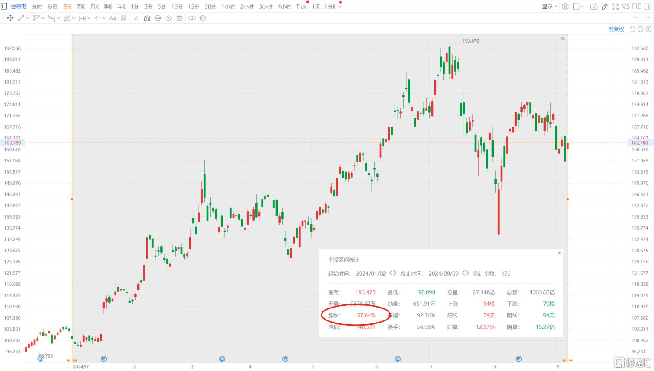Toggle magnet snap mode

(147, 18)
